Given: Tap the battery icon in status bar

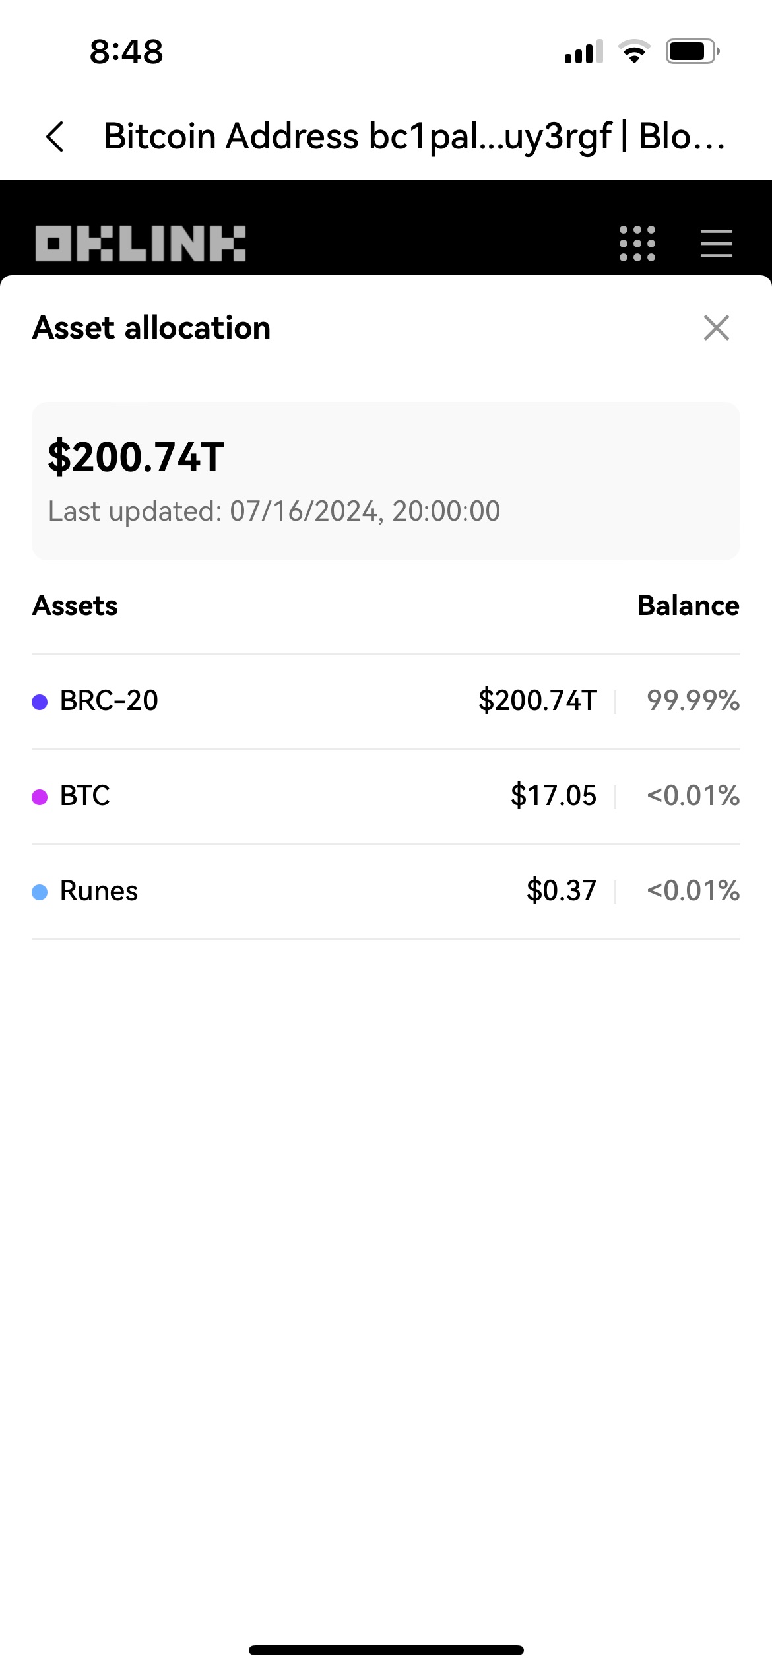Looking at the screenshot, I should click(692, 51).
